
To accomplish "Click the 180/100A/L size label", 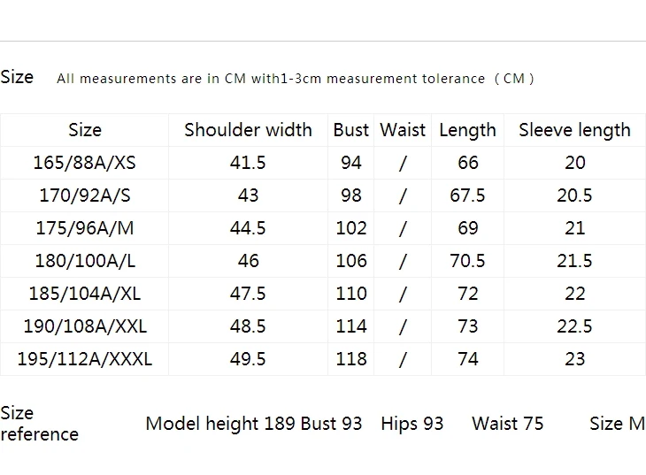I will point(84,261).
